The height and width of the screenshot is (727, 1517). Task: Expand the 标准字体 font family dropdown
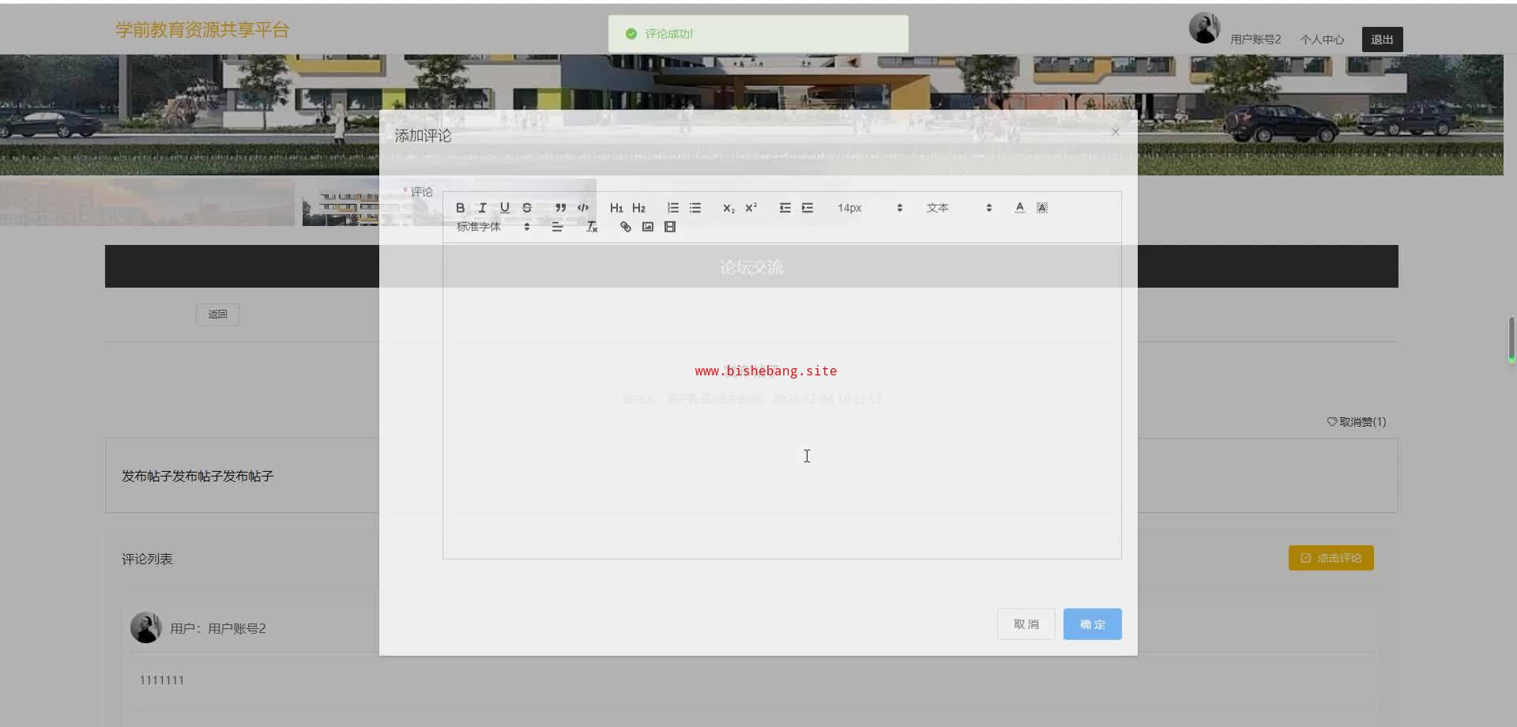point(493,227)
